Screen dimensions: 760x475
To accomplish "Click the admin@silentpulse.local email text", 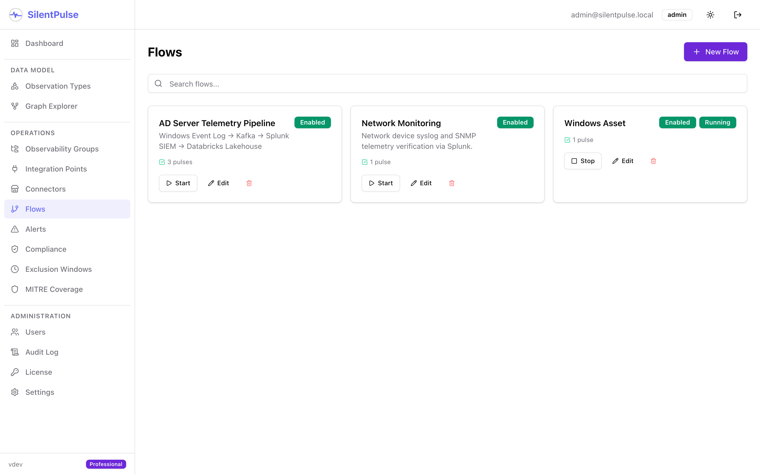I will 612,15.
